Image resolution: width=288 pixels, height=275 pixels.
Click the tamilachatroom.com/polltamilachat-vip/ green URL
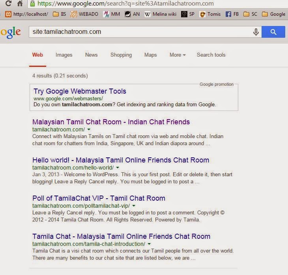(81, 206)
